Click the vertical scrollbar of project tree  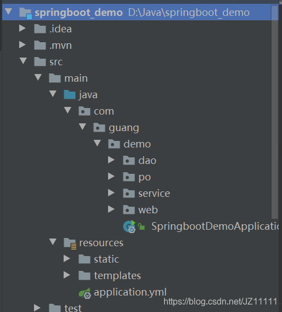coord(275,112)
